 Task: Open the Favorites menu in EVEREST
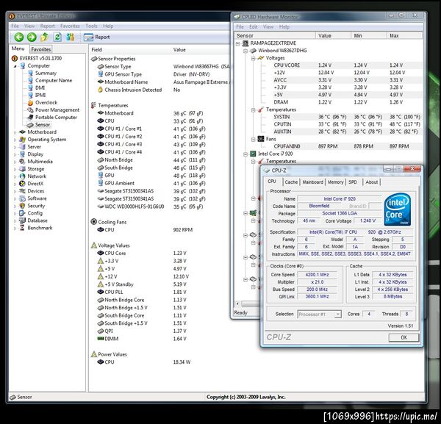(70, 26)
